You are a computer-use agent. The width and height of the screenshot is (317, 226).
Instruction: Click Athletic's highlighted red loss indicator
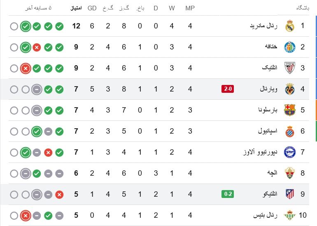point(26,68)
